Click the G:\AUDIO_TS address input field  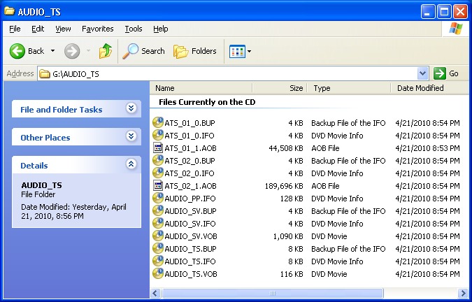(231, 73)
